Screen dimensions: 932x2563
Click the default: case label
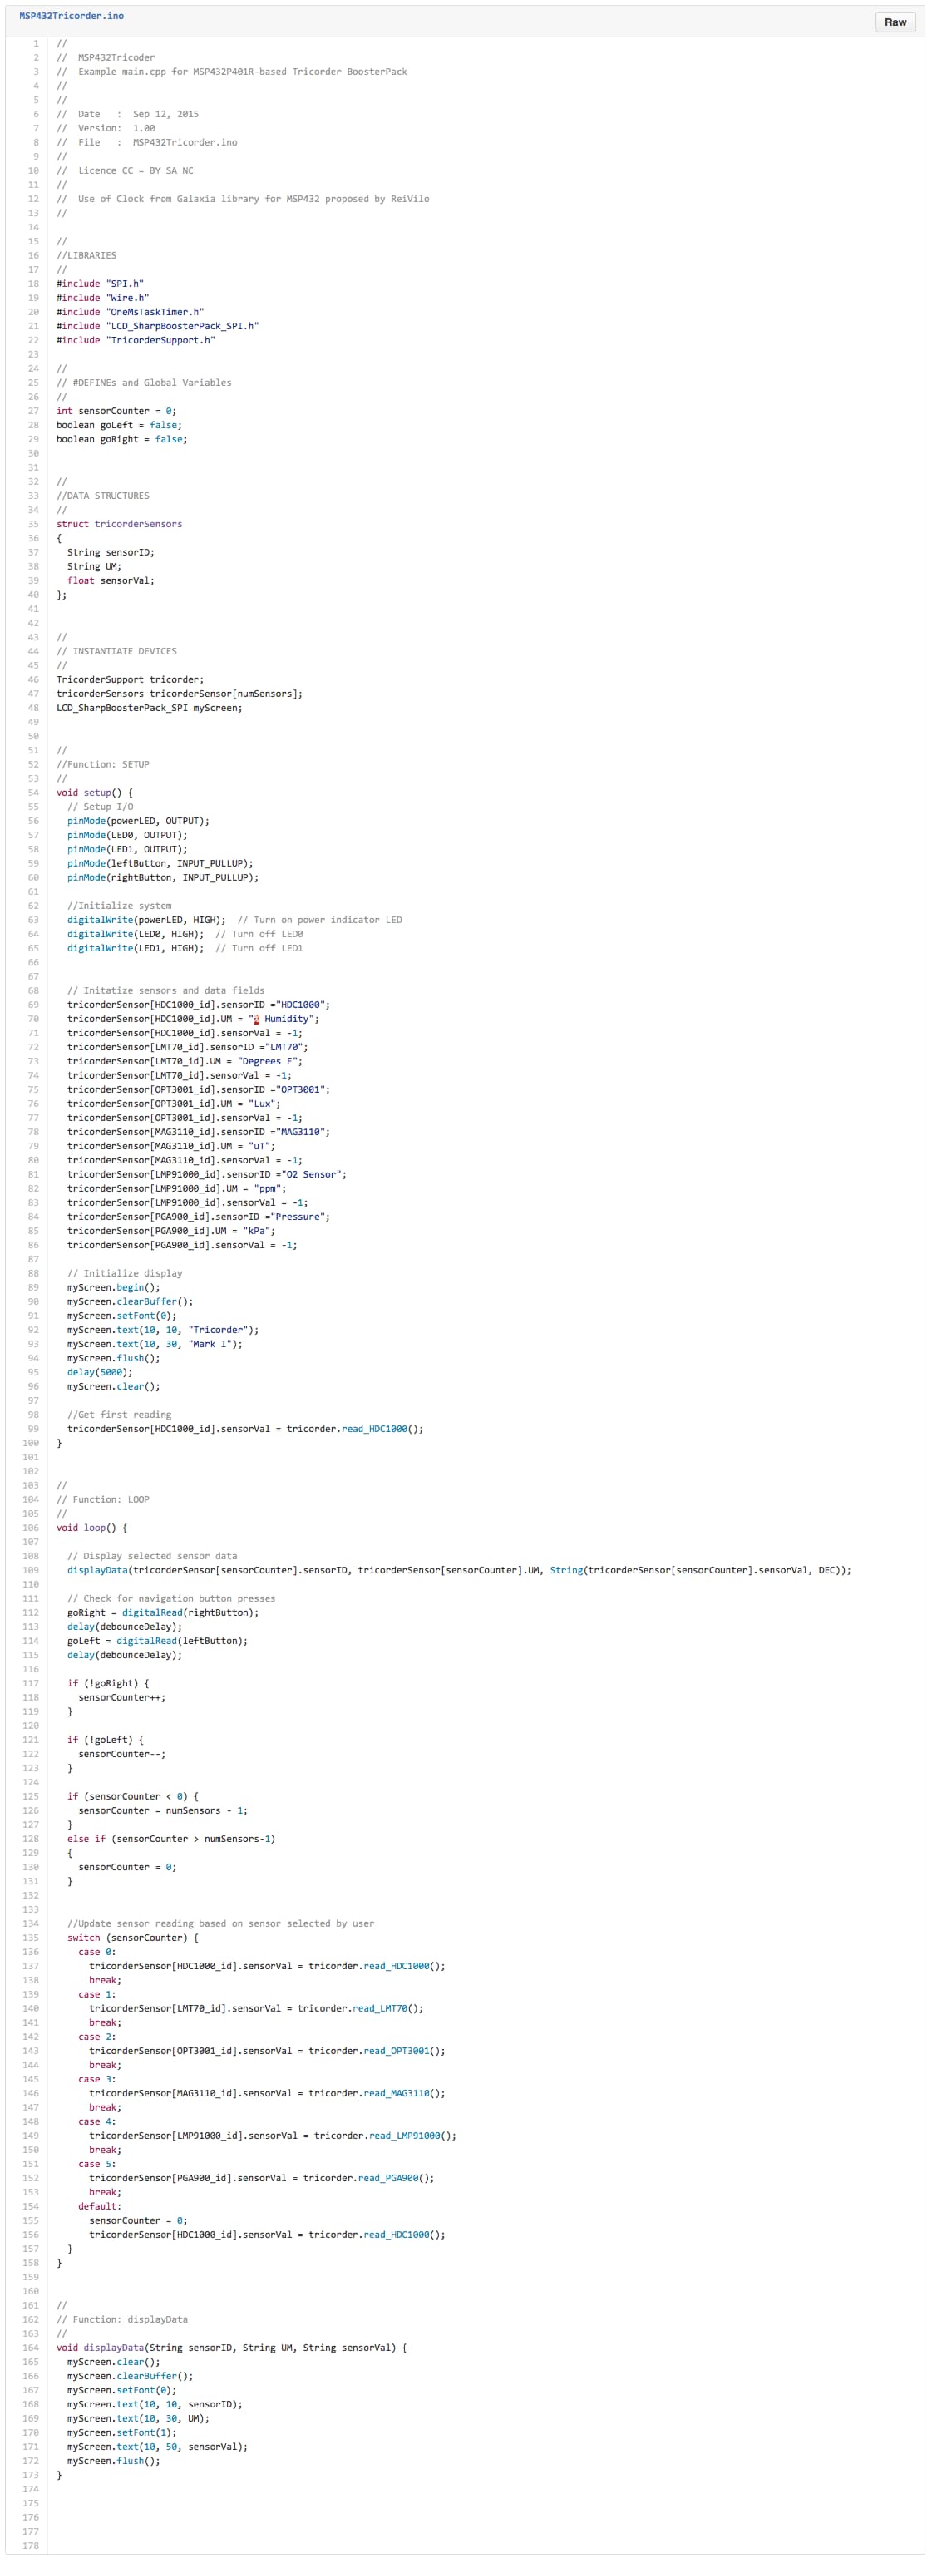pos(100,2205)
